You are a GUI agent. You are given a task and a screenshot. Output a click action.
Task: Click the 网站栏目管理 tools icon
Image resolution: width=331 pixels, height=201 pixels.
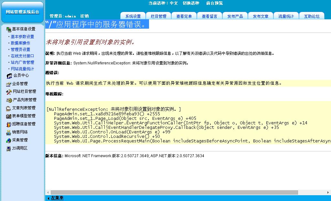point(9,92)
